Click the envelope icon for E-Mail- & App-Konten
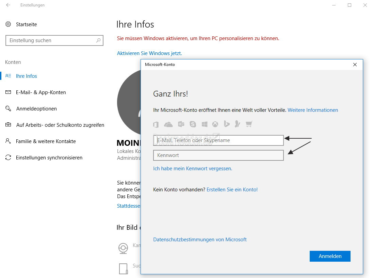373x278 pixels. tap(8, 92)
